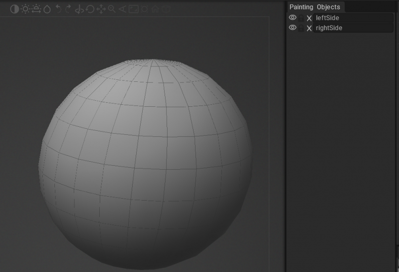Open the Painting Objects tab
The height and width of the screenshot is (272, 399).
(x=315, y=7)
